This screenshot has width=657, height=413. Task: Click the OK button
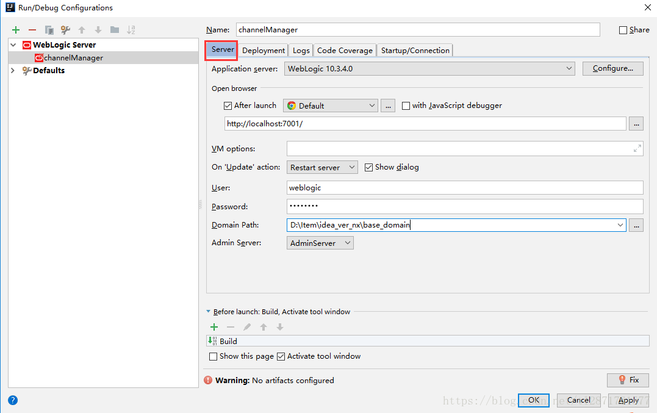533,400
